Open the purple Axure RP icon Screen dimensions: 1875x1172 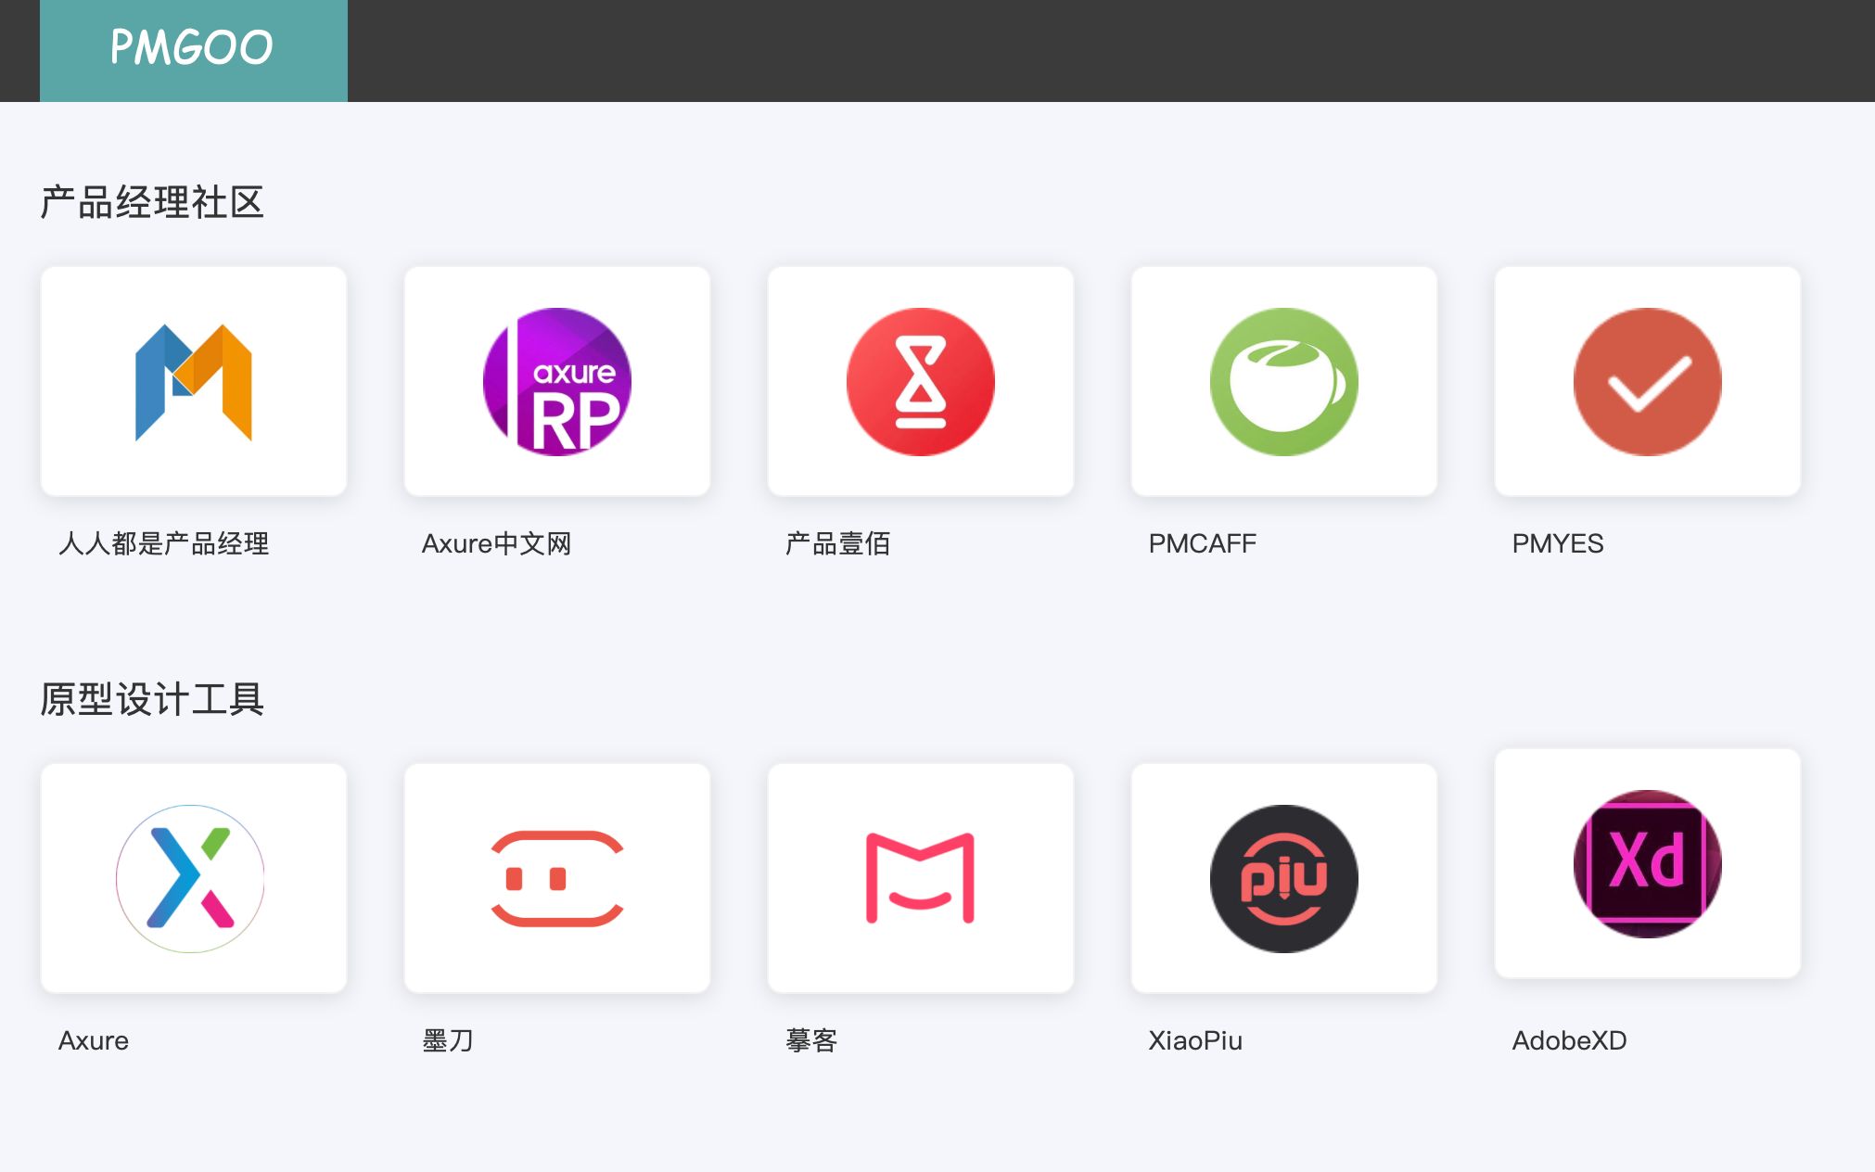coord(557,382)
